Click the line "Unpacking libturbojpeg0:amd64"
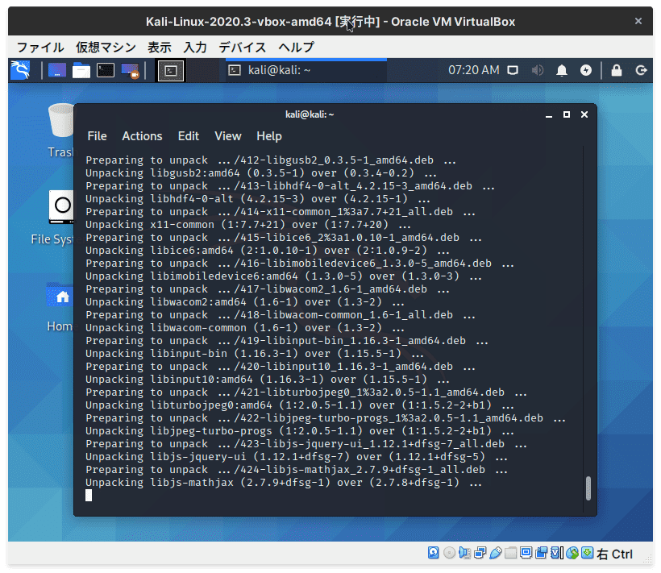 pyautogui.click(x=300, y=405)
